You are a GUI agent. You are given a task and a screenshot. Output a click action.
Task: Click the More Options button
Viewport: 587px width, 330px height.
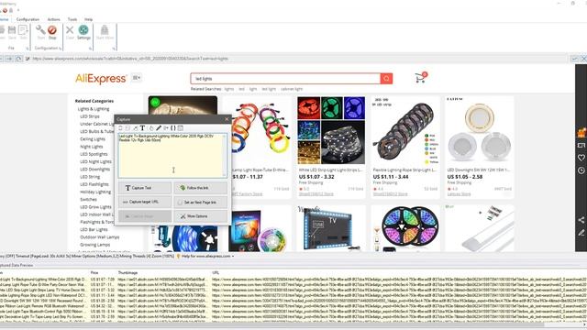(x=200, y=216)
